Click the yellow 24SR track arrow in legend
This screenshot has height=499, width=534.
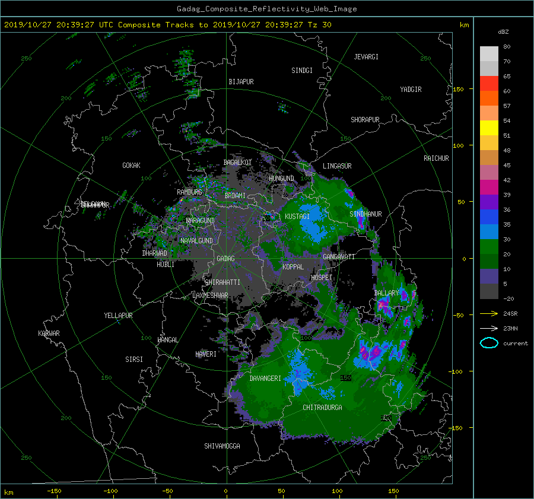[489, 313]
